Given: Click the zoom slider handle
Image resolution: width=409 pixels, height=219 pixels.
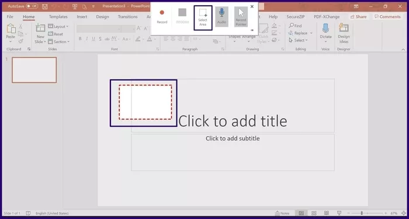Looking at the screenshot, I should (362, 213).
